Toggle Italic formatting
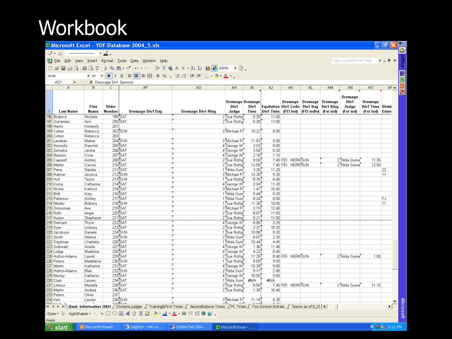 (115, 76)
